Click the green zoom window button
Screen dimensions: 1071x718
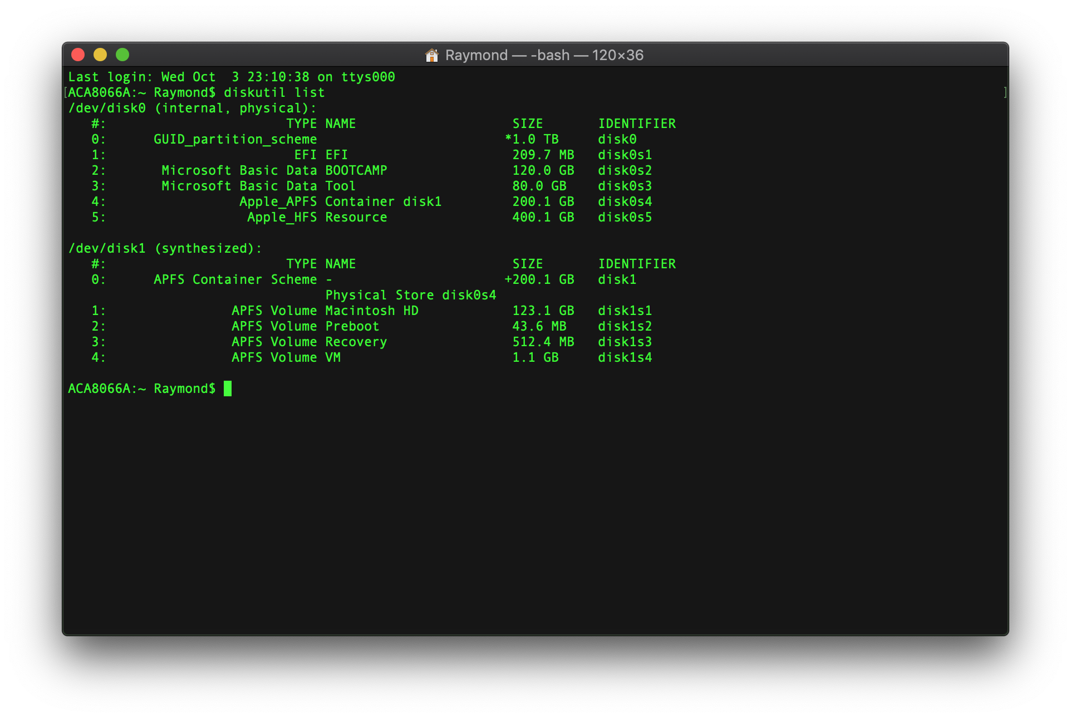[122, 55]
